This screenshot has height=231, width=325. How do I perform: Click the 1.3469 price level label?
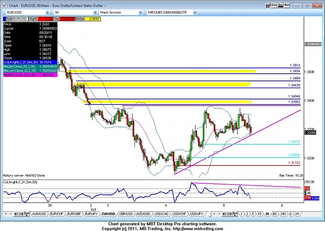pos(295,78)
